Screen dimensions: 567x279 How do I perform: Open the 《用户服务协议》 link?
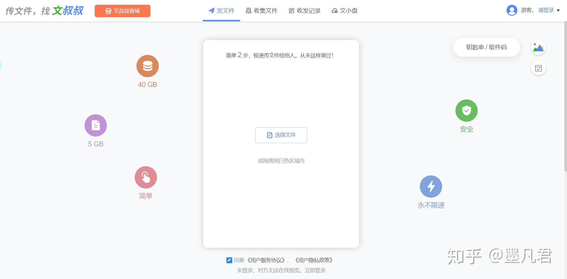(266, 260)
